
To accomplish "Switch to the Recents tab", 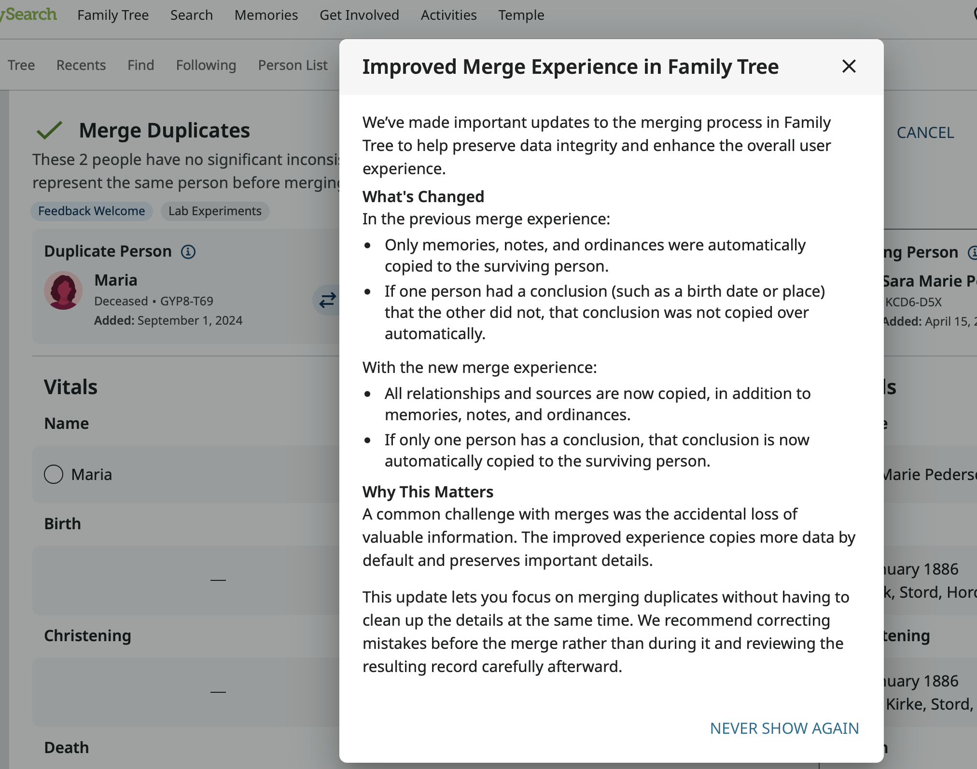I will click(81, 65).
